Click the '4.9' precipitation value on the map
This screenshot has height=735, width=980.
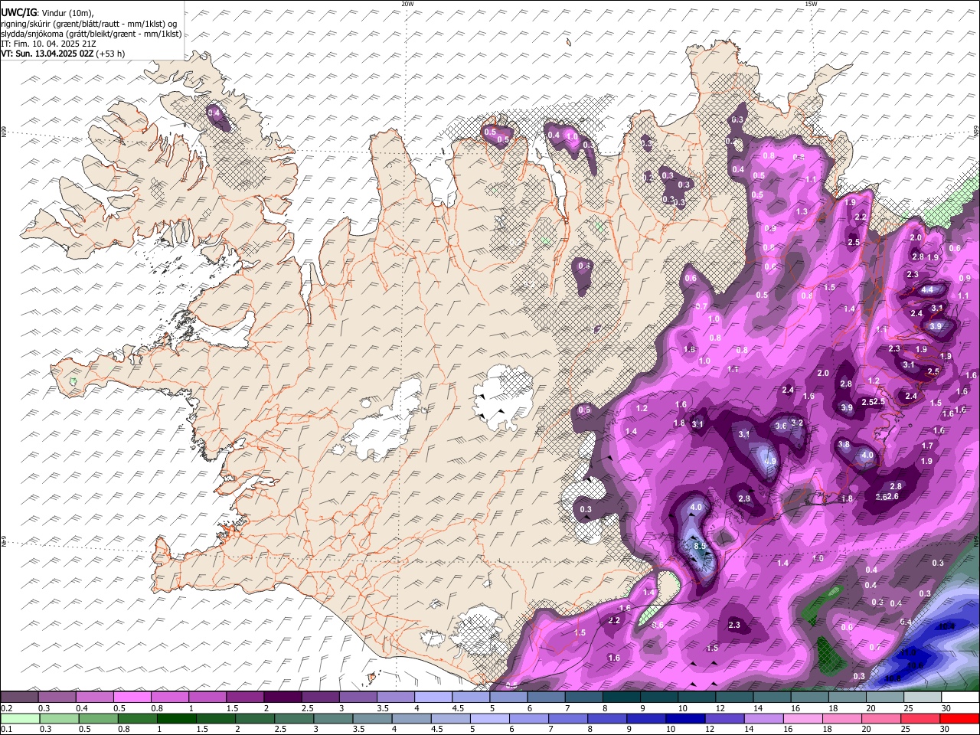(770, 461)
